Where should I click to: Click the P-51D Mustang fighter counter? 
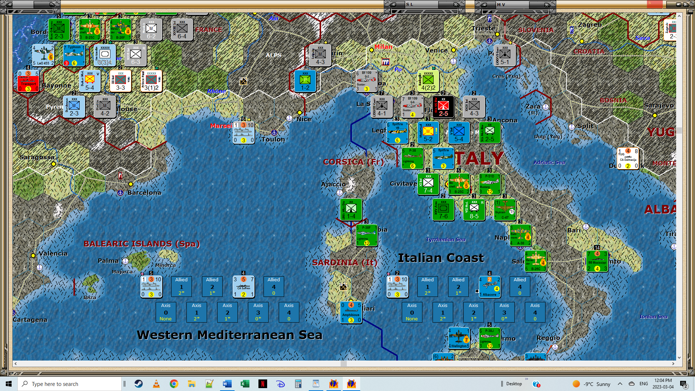click(489, 184)
